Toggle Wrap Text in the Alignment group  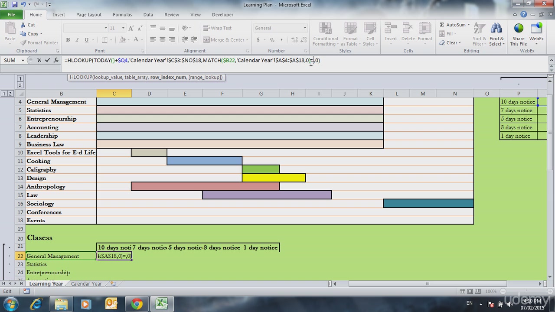[218, 28]
